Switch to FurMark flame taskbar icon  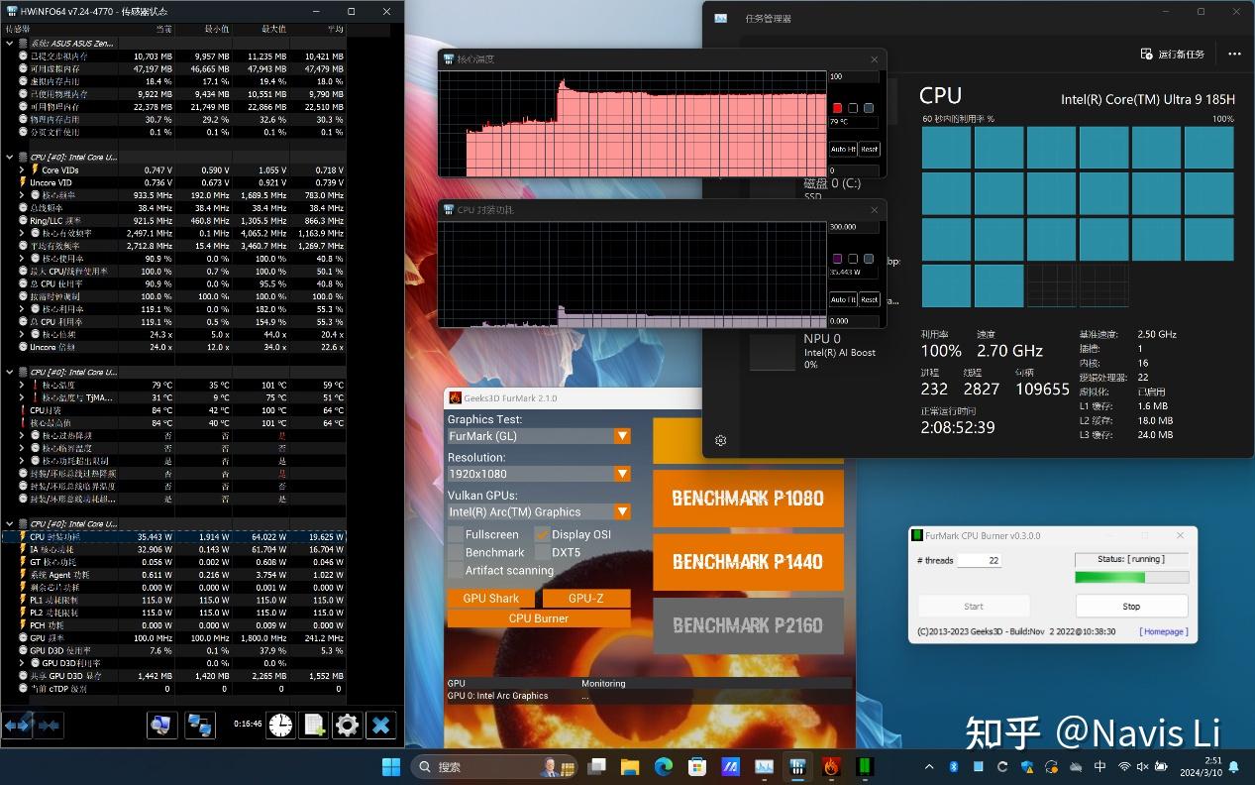click(x=832, y=766)
